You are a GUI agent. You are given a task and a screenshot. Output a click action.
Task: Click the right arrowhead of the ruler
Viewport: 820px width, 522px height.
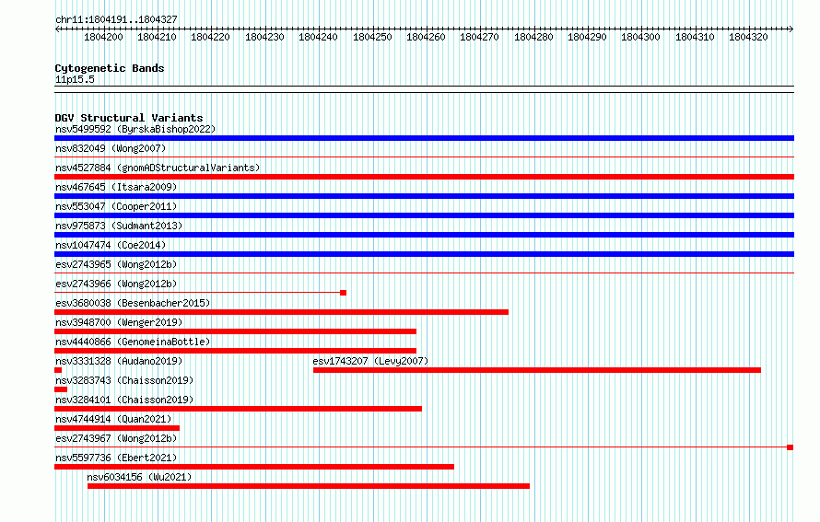pos(791,29)
